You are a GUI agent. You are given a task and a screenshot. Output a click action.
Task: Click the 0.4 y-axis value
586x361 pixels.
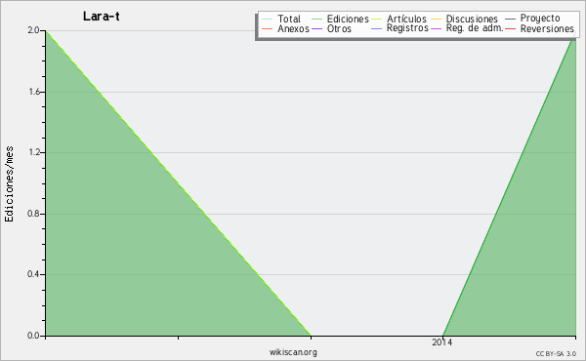[x=33, y=274]
